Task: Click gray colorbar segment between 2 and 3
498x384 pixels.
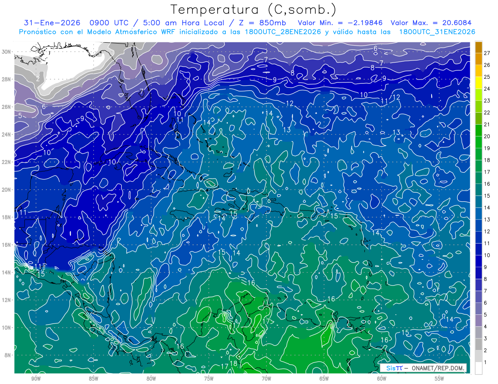Action: [x=478, y=344]
